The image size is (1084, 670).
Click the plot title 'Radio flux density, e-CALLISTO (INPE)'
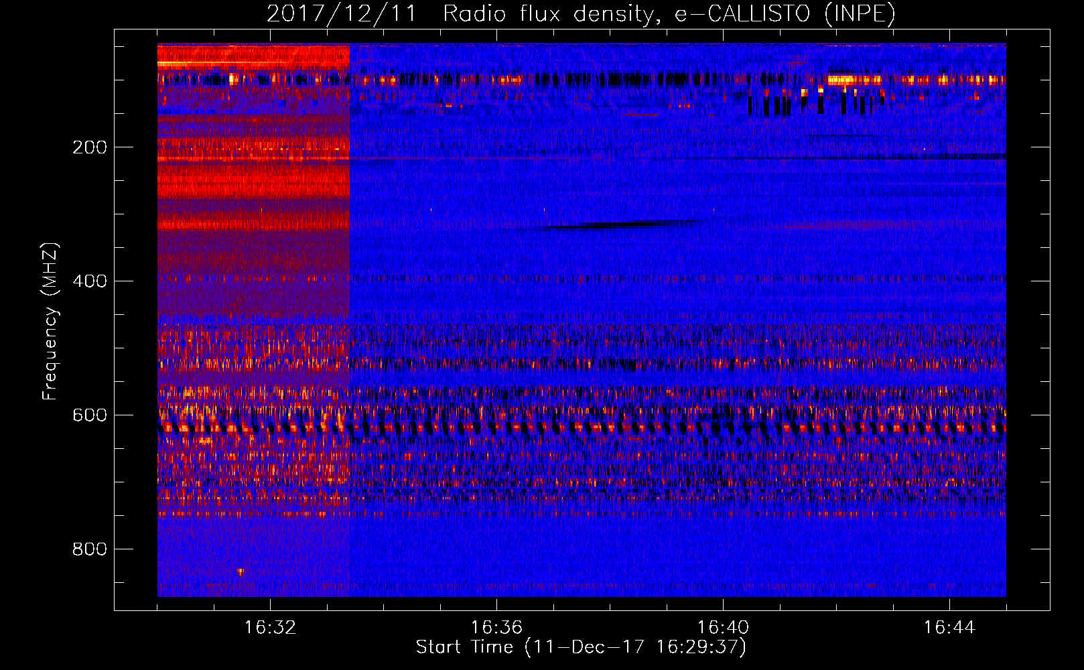point(669,13)
